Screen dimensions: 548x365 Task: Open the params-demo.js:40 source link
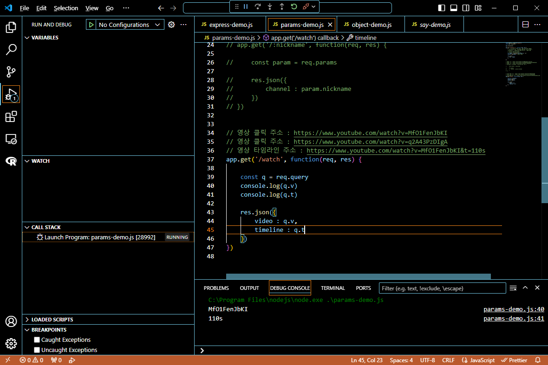coord(514,309)
